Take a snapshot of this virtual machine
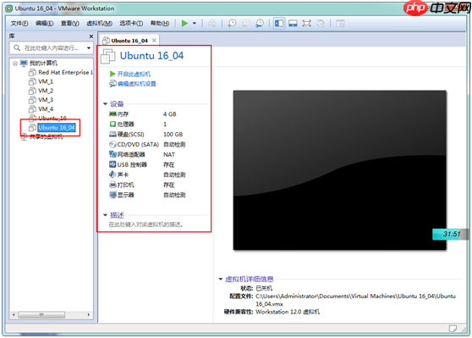This screenshot has width=472, height=338. [x=232, y=23]
